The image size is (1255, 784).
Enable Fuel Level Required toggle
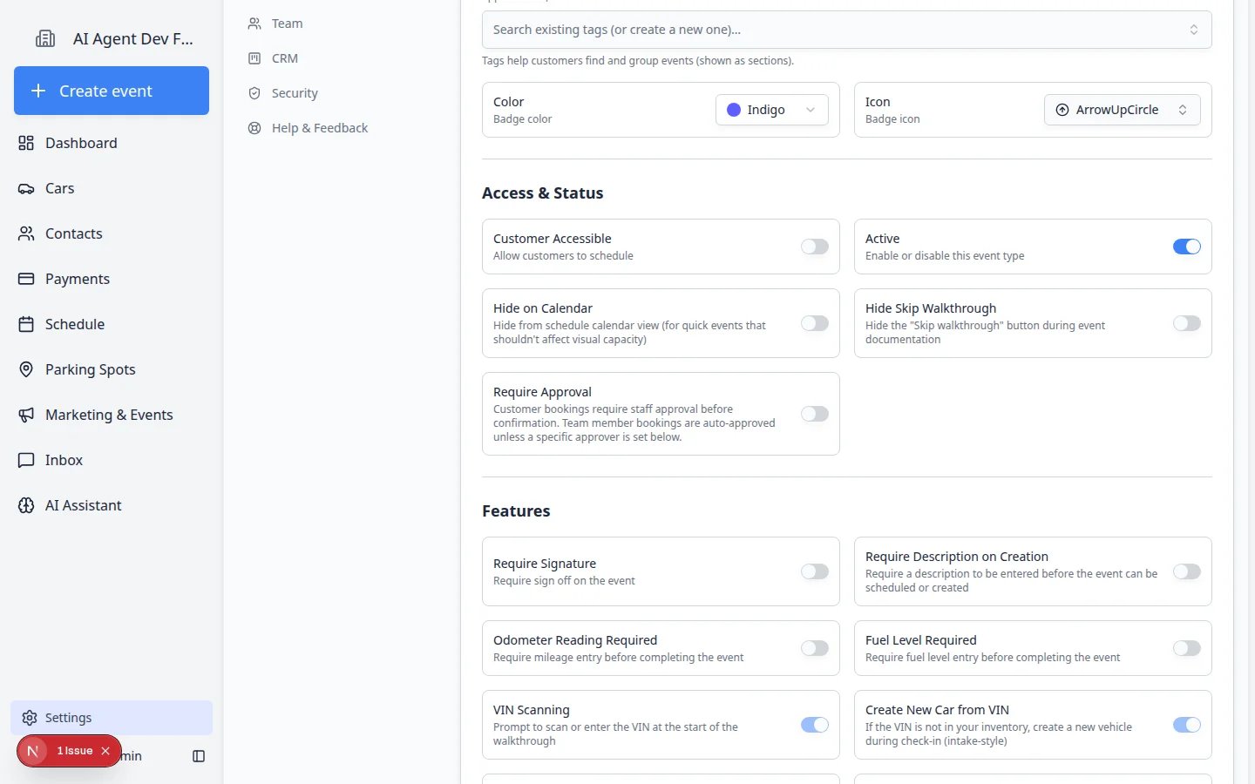[1187, 648]
